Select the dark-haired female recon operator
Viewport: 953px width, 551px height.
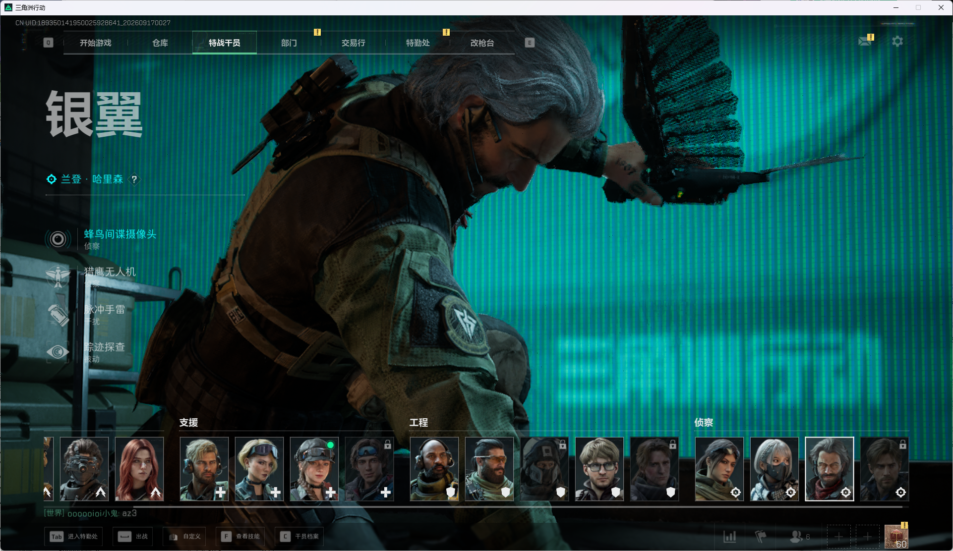tap(719, 469)
